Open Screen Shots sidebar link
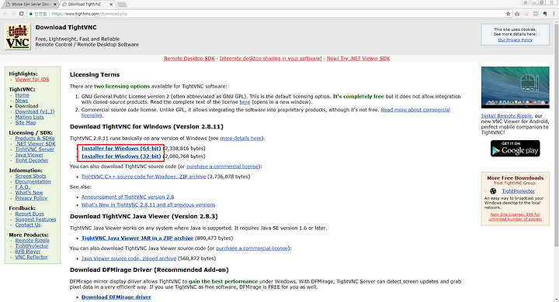559x302 pixels. (x=30, y=176)
